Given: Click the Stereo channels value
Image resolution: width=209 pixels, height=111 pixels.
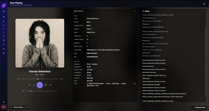Looking at the screenshot, I should click(89, 73).
